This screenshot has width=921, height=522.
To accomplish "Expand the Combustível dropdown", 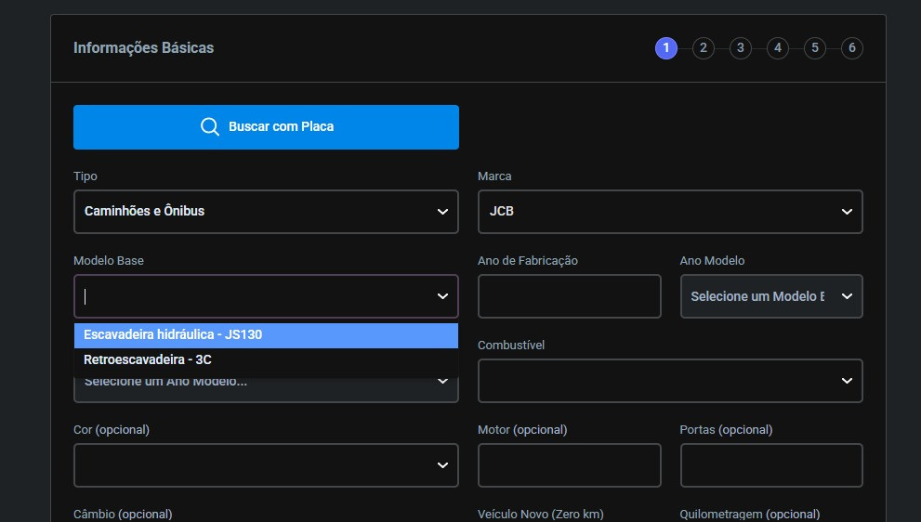I will (x=670, y=381).
